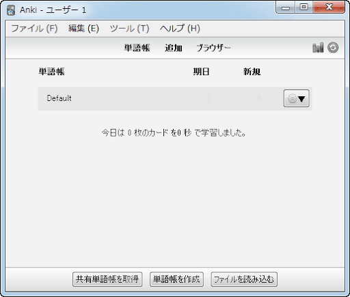Open the ファイル (F) menu
The image size is (350, 297).
coord(34,29)
